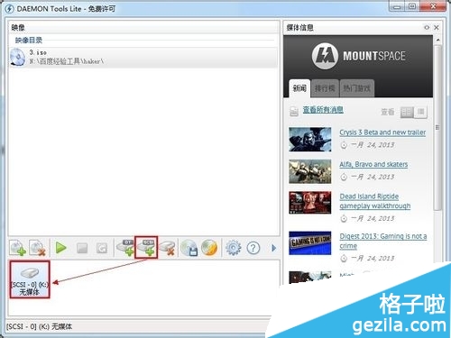
Task: Click the Crysis 3 news thumbnail
Action: (x=310, y=140)
